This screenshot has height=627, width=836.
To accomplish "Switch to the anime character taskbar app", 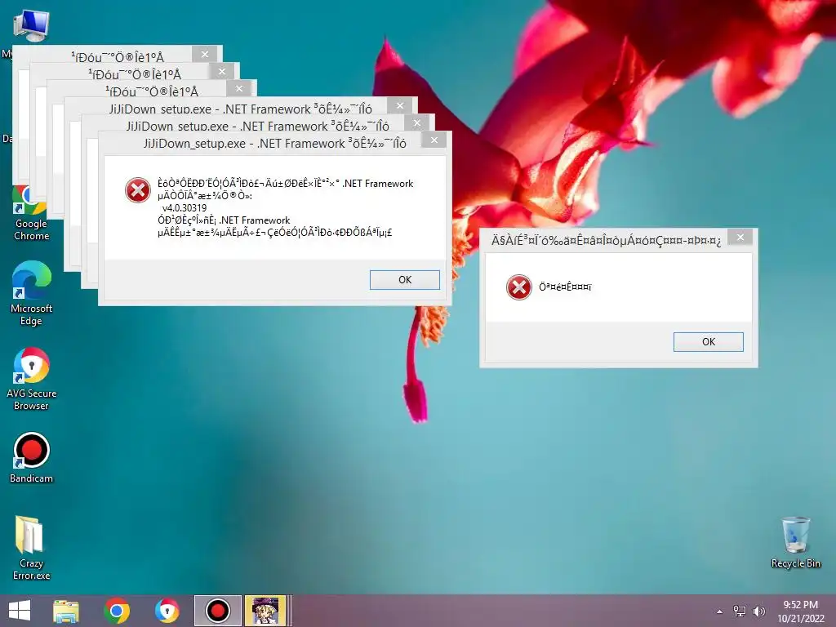I will click(265, 611).
